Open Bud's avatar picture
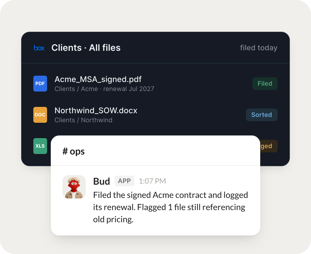Viewport: 311px width, 254px height. coord(74,187)
